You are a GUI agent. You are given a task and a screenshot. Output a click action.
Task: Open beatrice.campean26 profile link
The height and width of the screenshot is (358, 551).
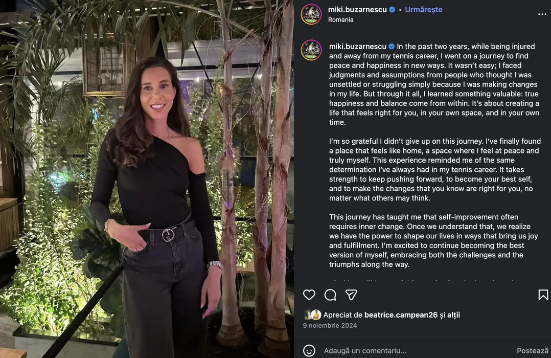click(x=401, y=315)
